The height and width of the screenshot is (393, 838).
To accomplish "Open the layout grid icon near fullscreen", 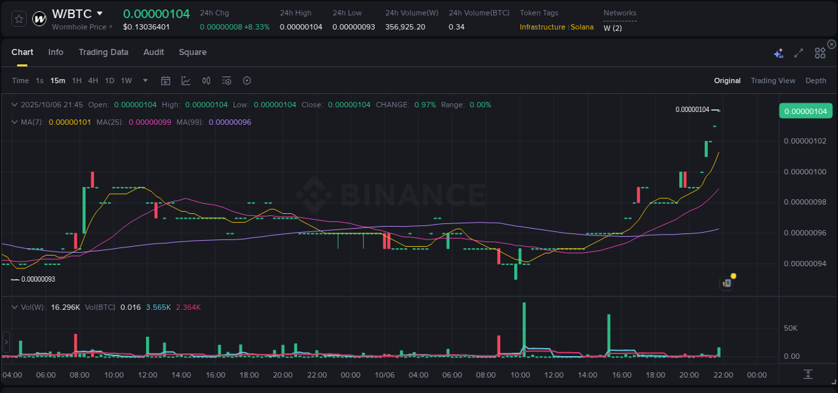I will 820,52.
